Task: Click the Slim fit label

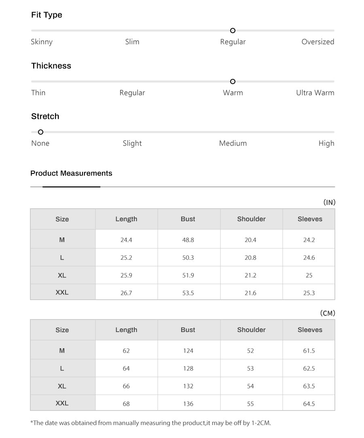Action: (x=132, y=42)
